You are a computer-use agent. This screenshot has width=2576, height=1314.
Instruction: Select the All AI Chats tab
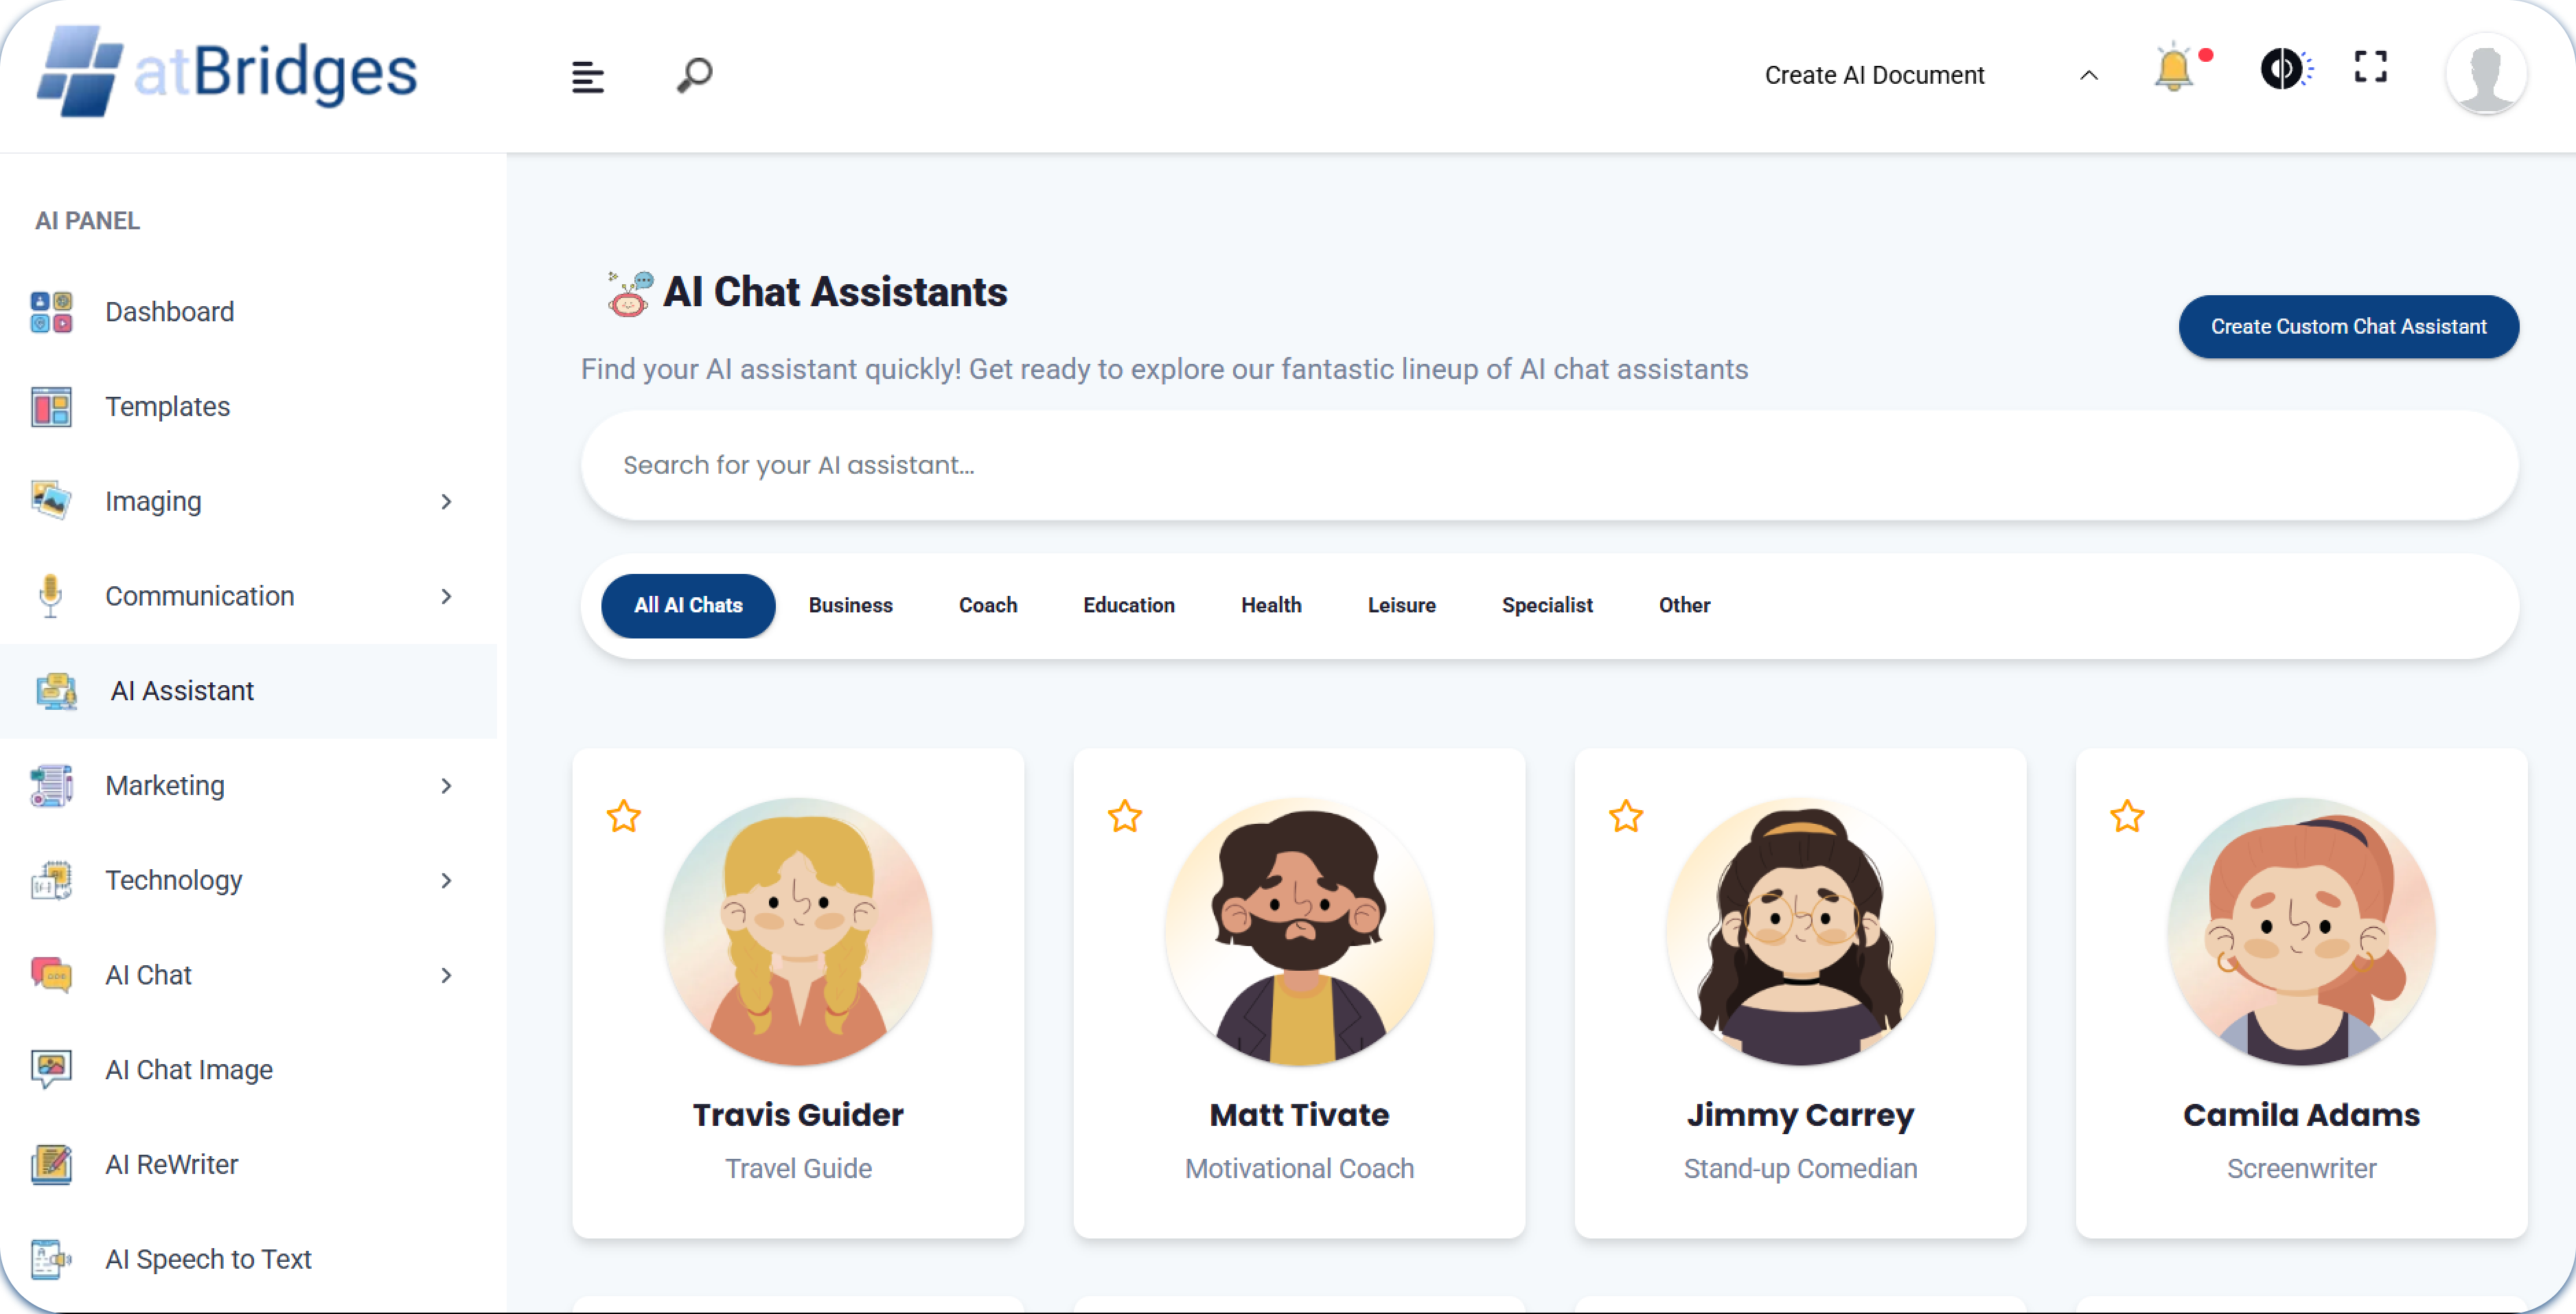coord(688,606)
